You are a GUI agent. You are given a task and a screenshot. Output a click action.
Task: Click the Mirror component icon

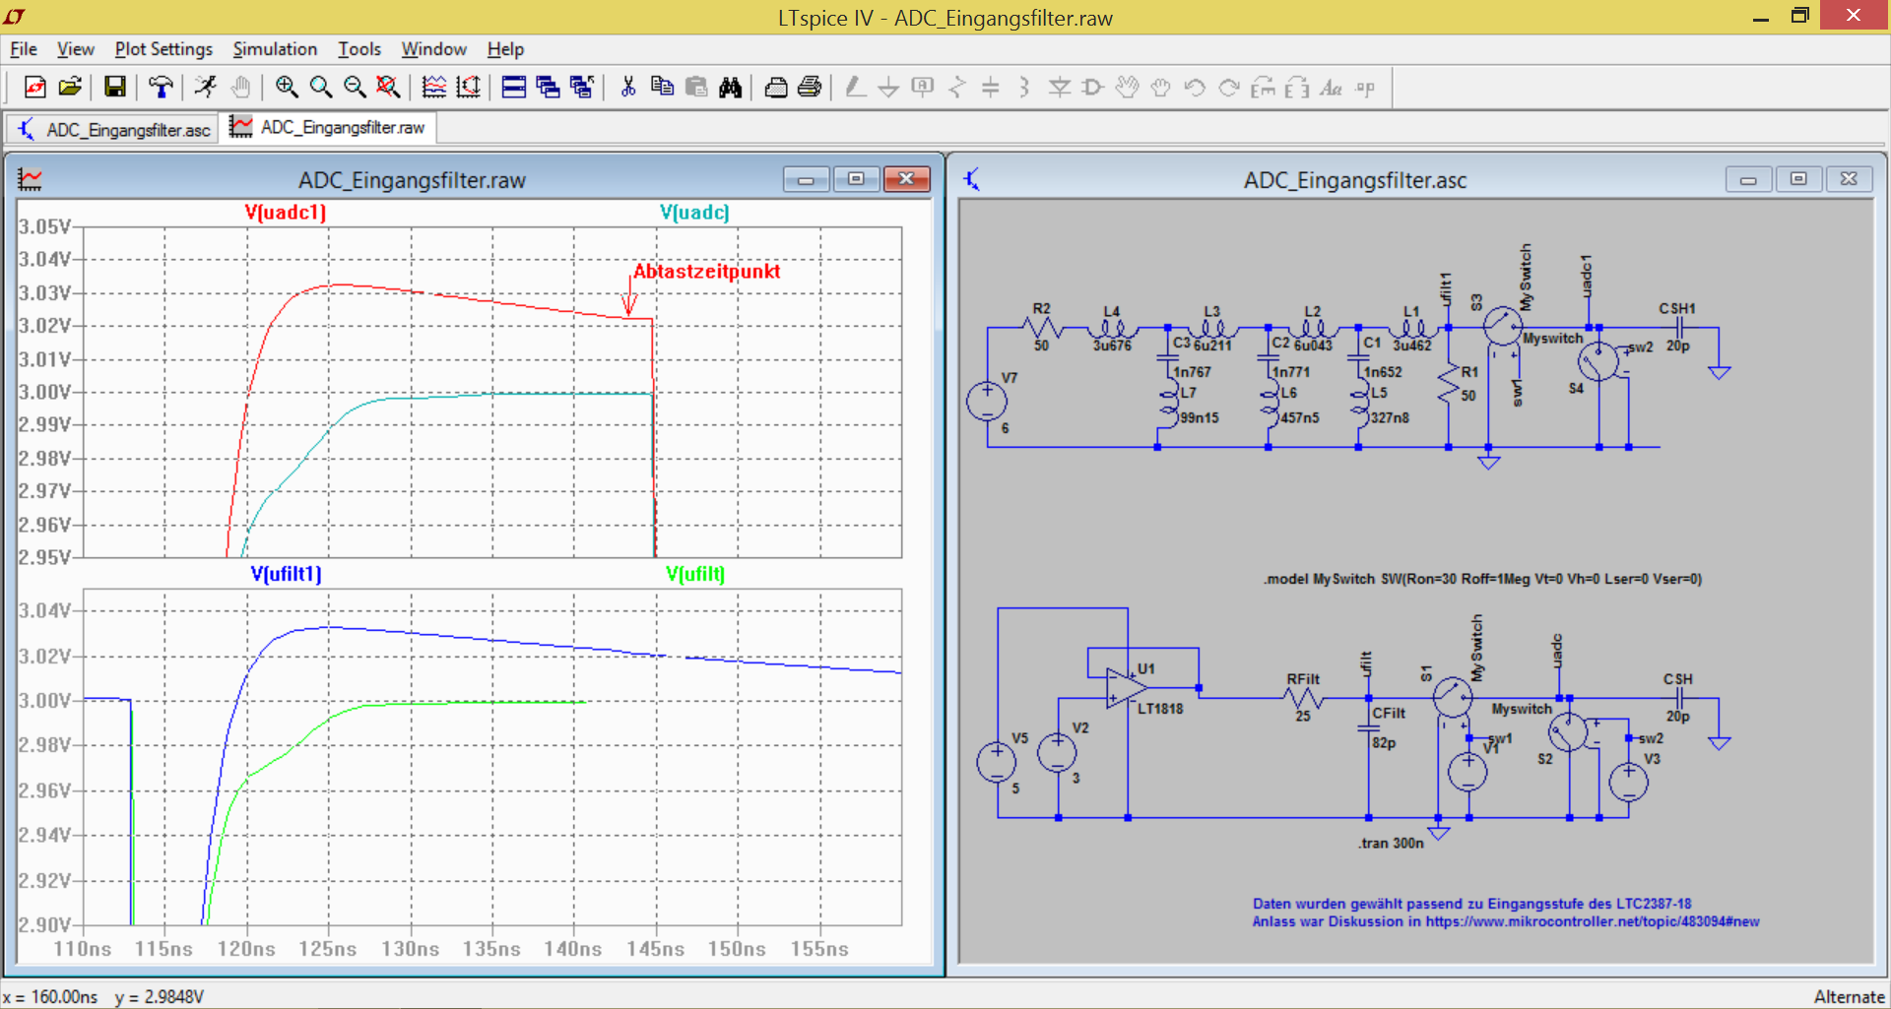[x=1298, y=88]
